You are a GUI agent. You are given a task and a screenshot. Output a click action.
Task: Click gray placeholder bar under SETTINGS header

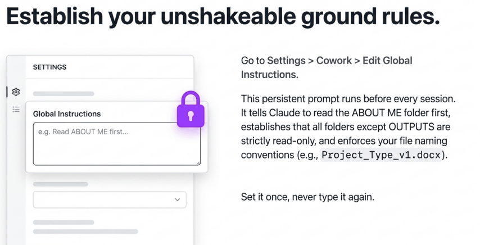click(64, 94)
